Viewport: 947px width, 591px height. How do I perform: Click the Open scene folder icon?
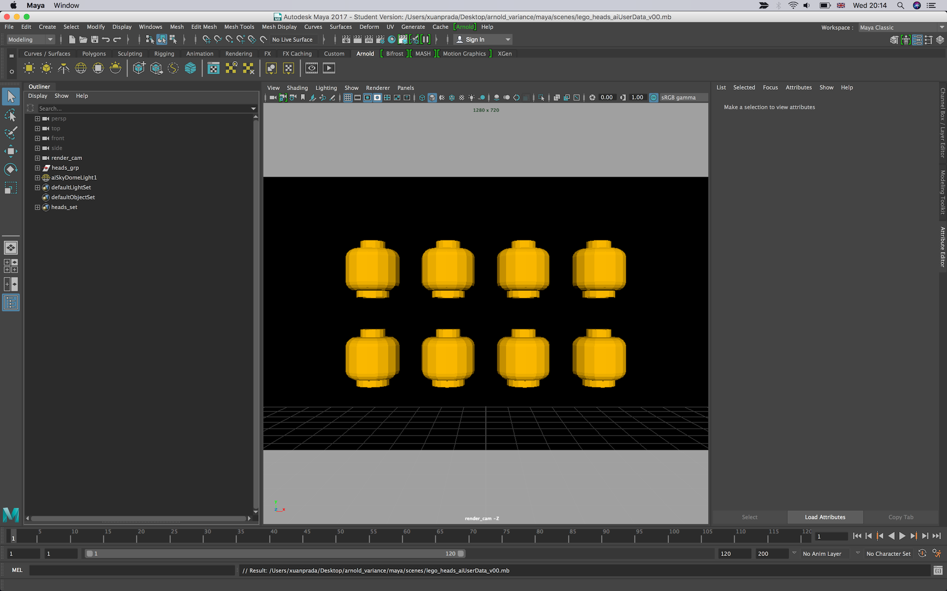click(x=83, y=39)
